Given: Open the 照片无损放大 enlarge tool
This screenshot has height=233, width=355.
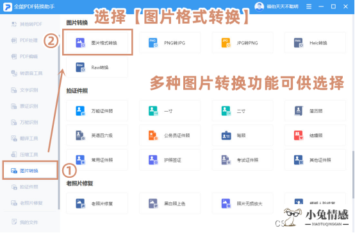Looking at the screenshot, I should coord(242,203).
